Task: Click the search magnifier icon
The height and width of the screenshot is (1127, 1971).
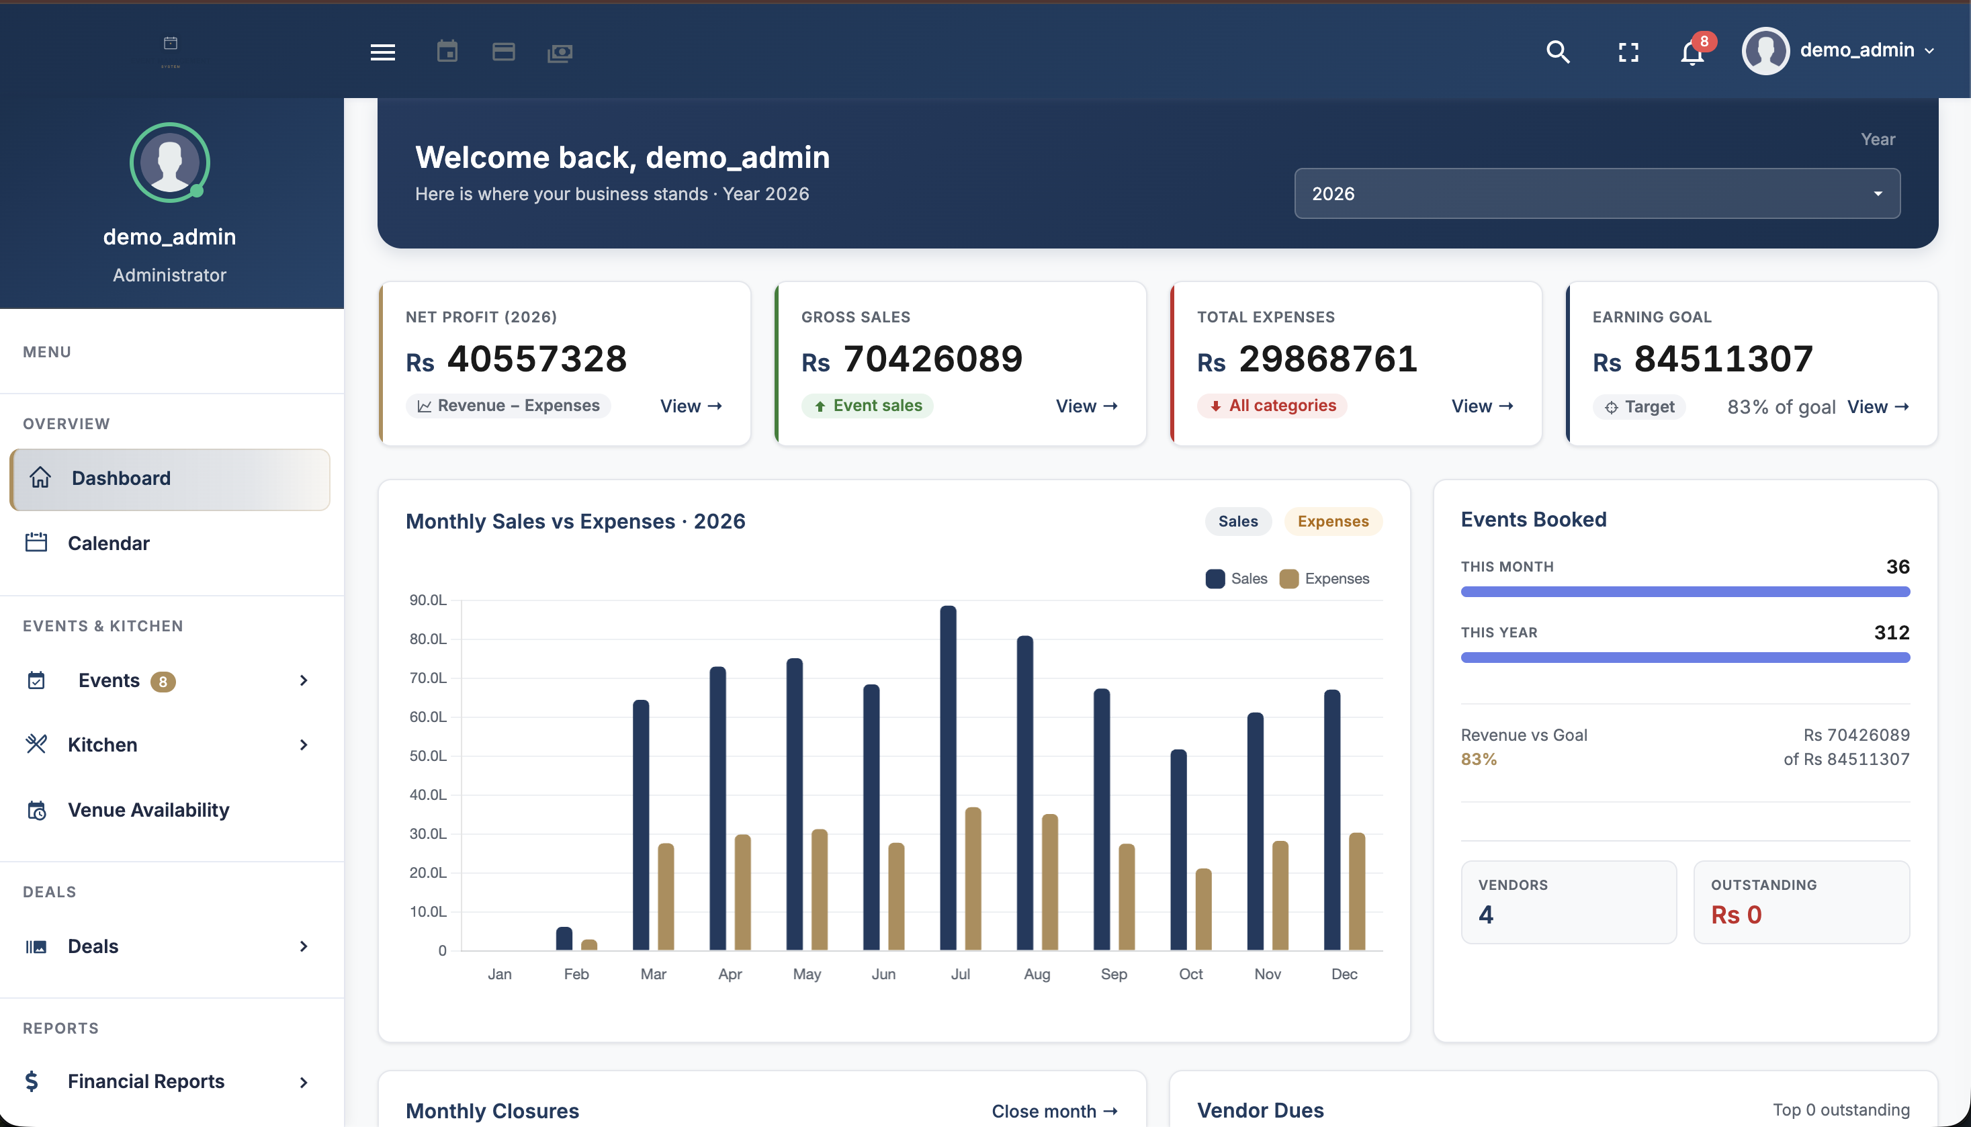Action: click(1558, 52)
